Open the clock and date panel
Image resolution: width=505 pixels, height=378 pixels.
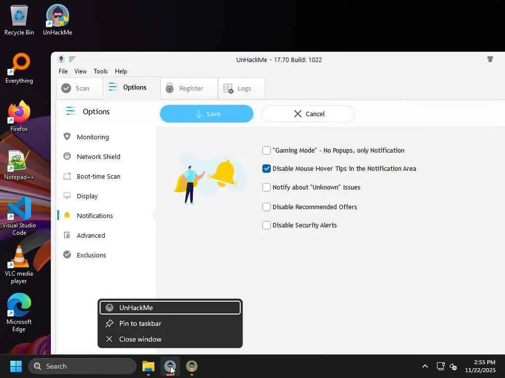pos(480,366)
